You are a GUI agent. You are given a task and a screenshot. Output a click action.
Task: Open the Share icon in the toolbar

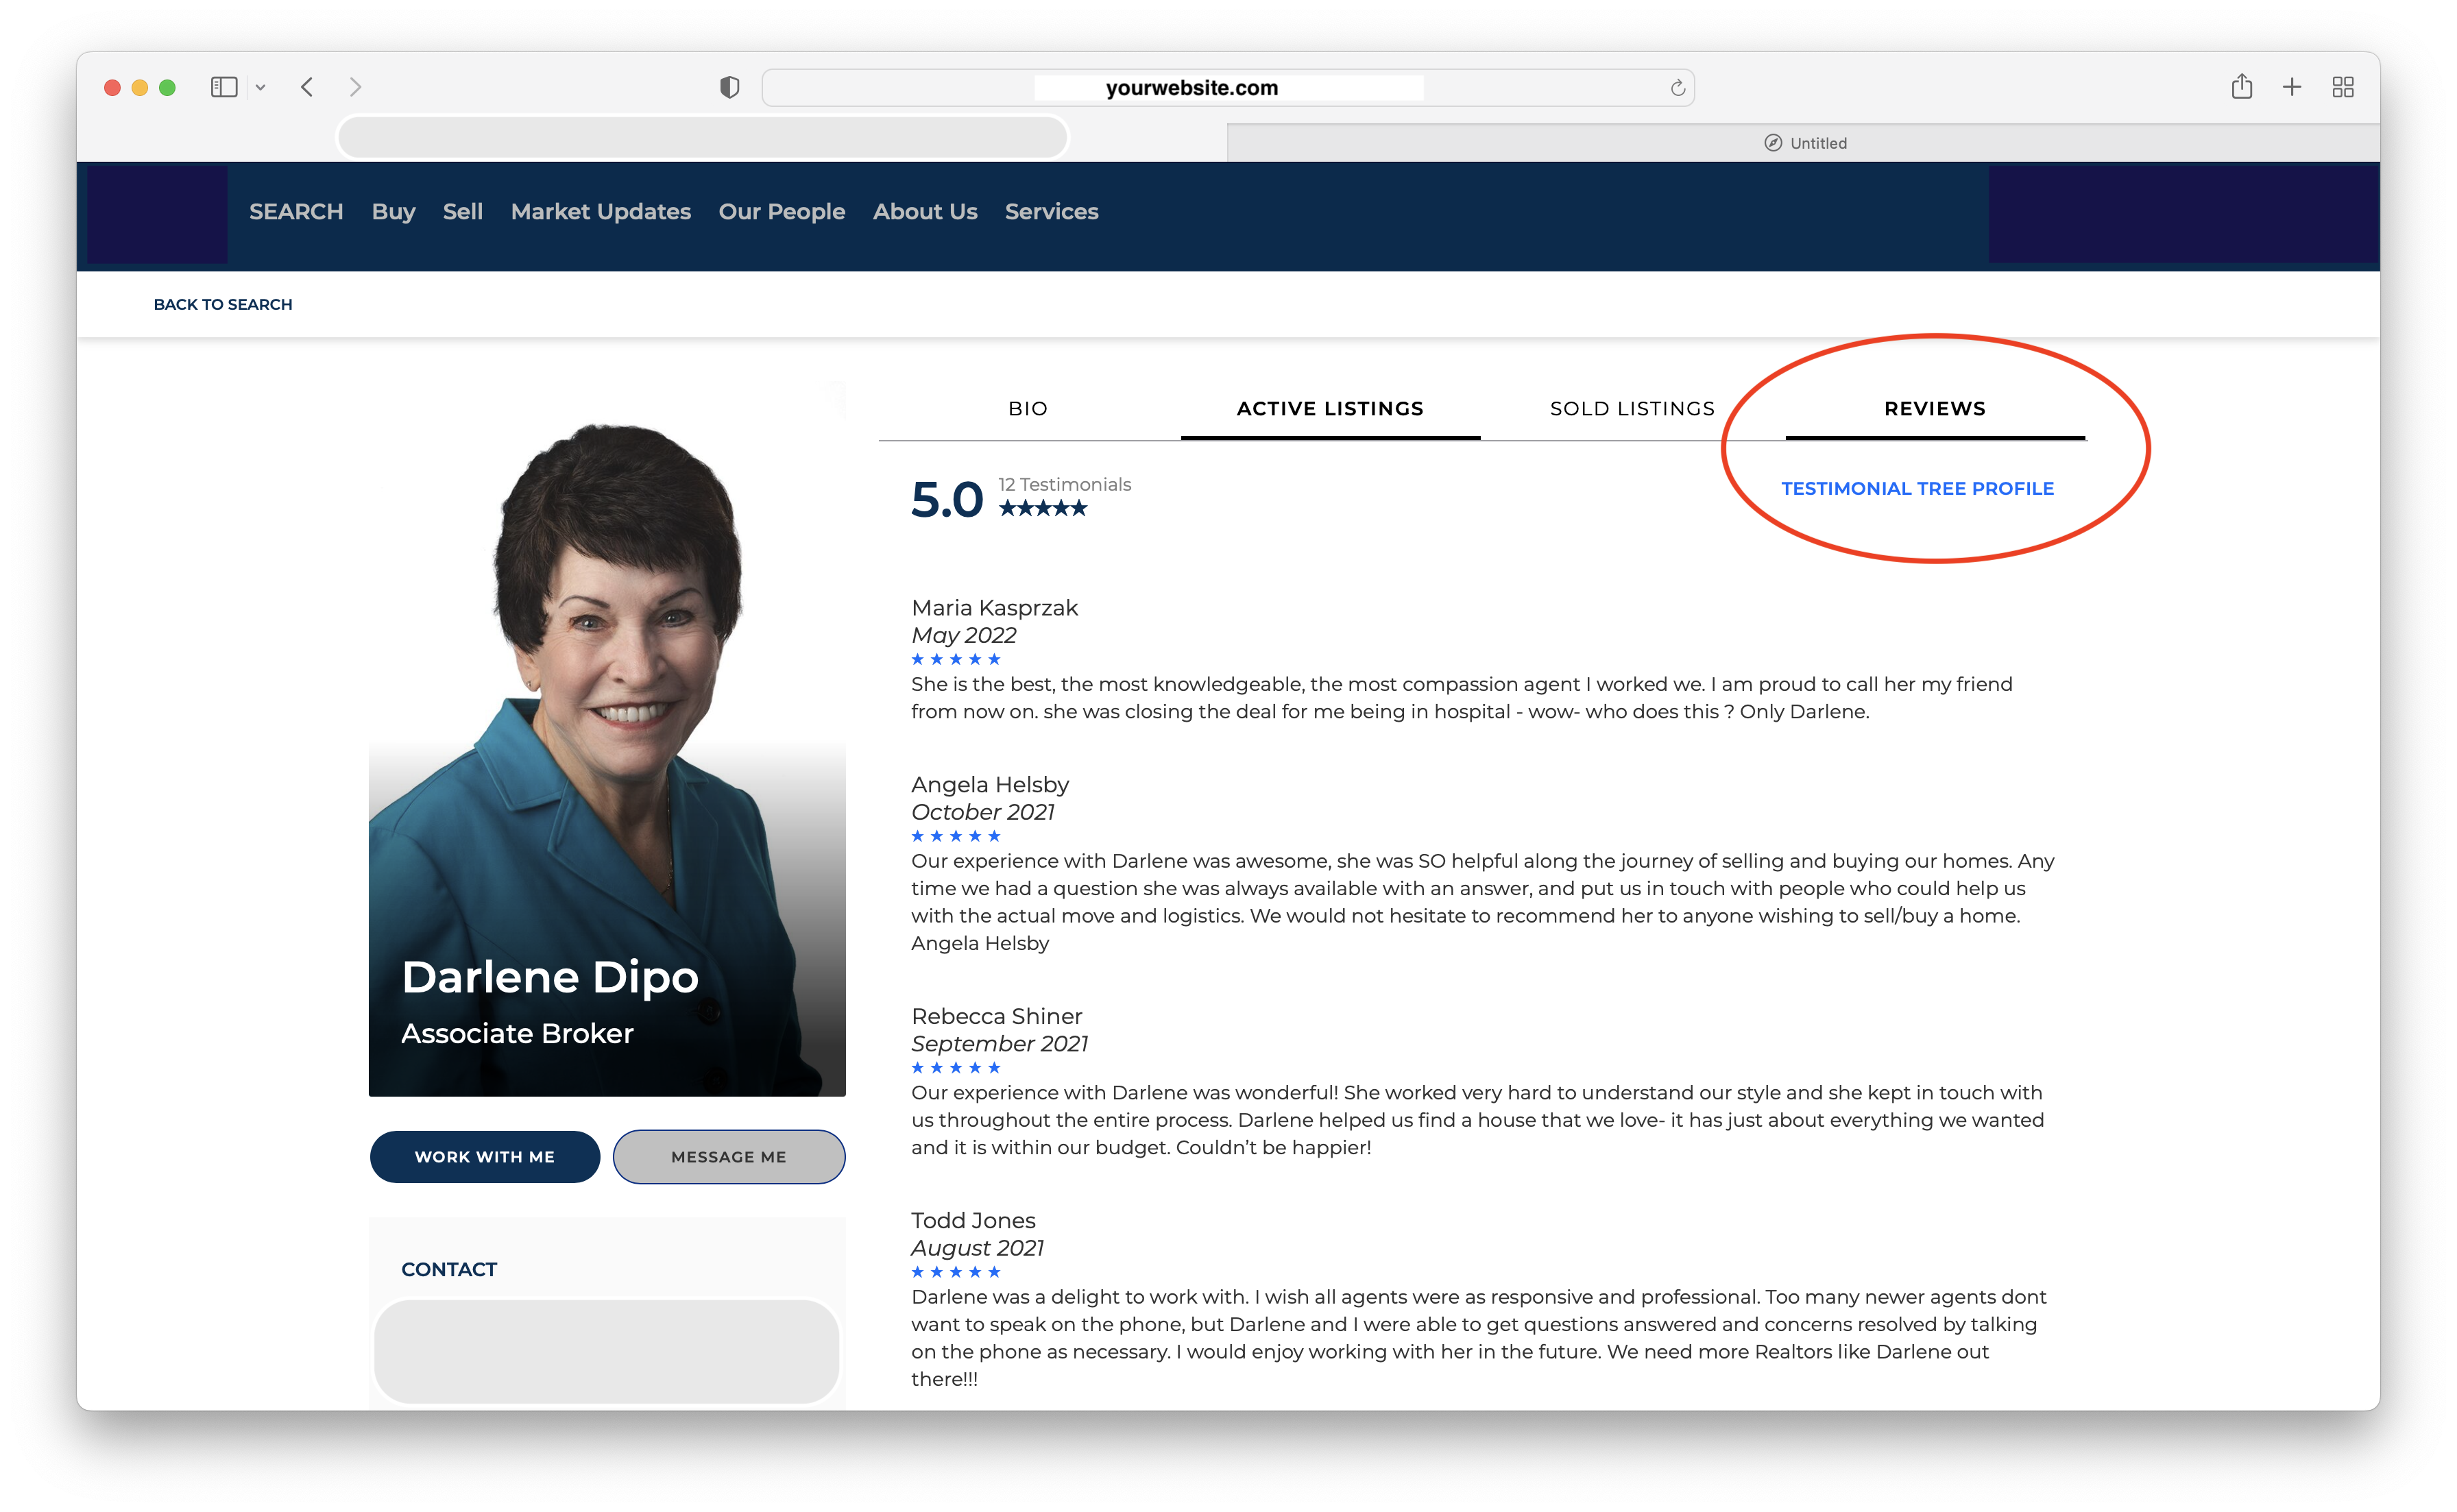[x=2241, y=87]
